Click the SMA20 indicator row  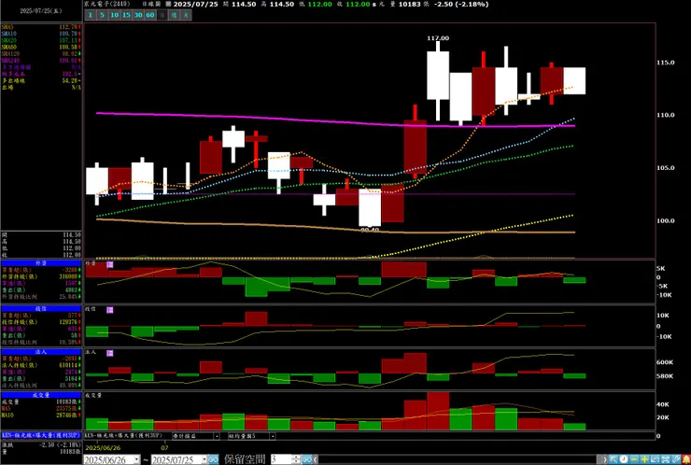tap(41, 40)
